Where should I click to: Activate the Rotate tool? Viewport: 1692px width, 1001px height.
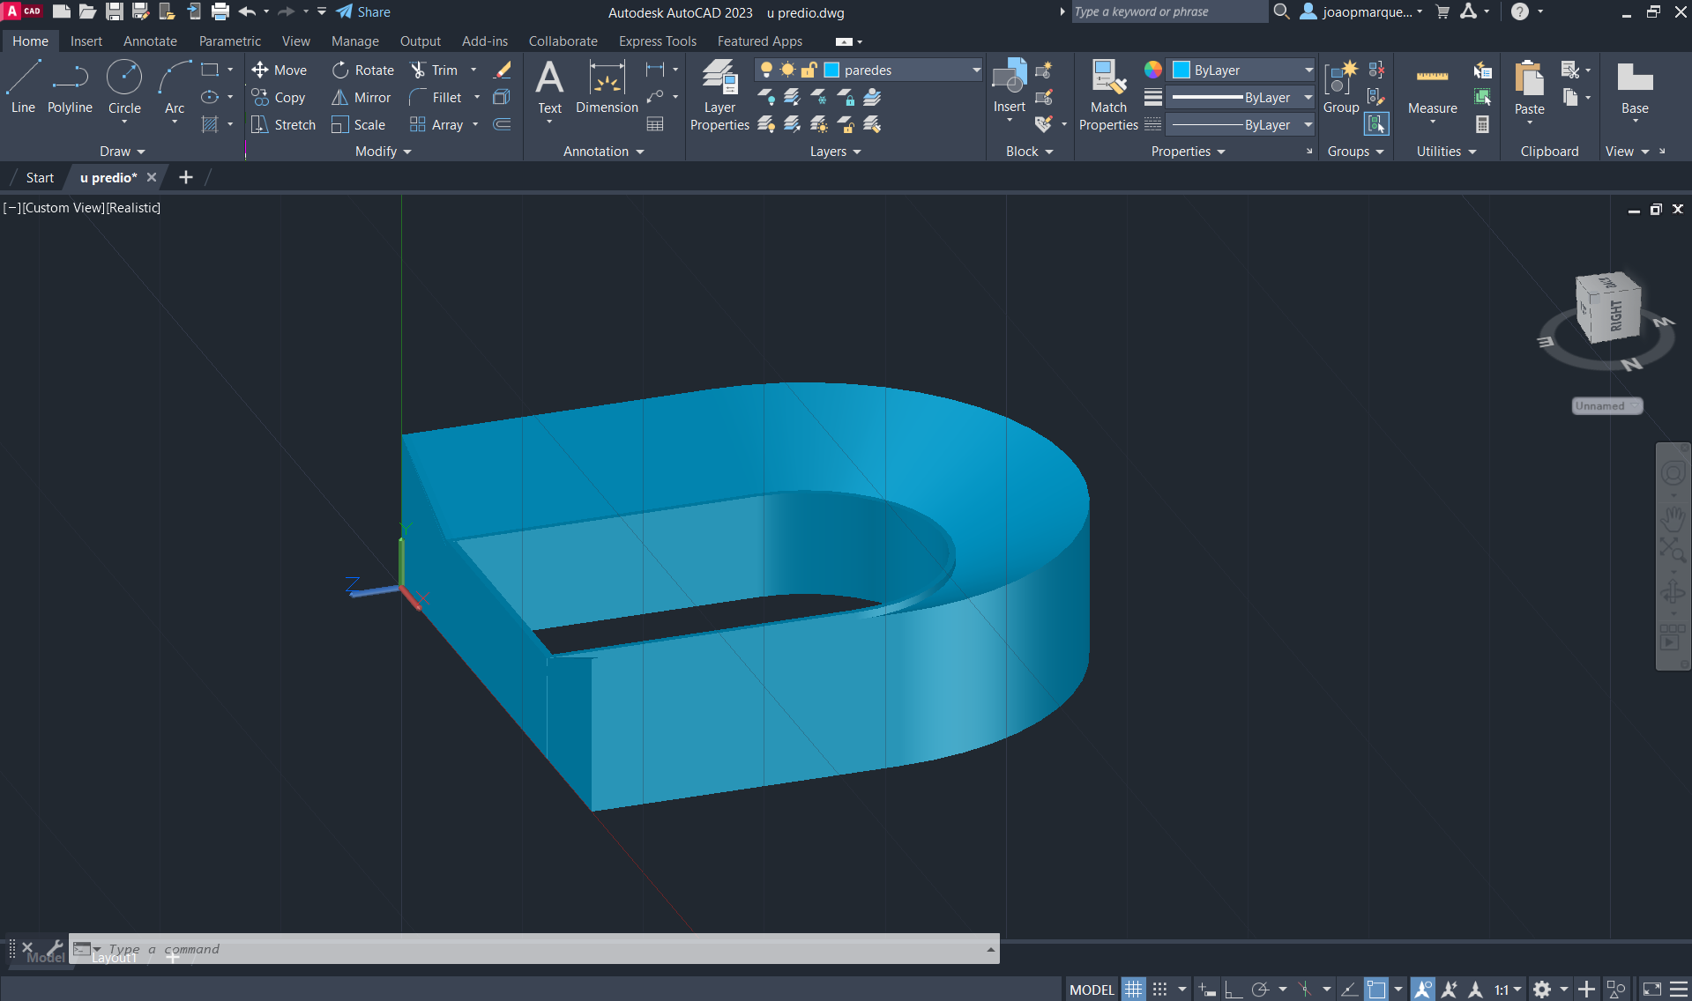(340, 70)
